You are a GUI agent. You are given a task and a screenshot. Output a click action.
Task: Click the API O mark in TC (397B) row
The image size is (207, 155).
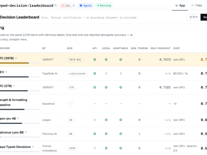[95, 60]
